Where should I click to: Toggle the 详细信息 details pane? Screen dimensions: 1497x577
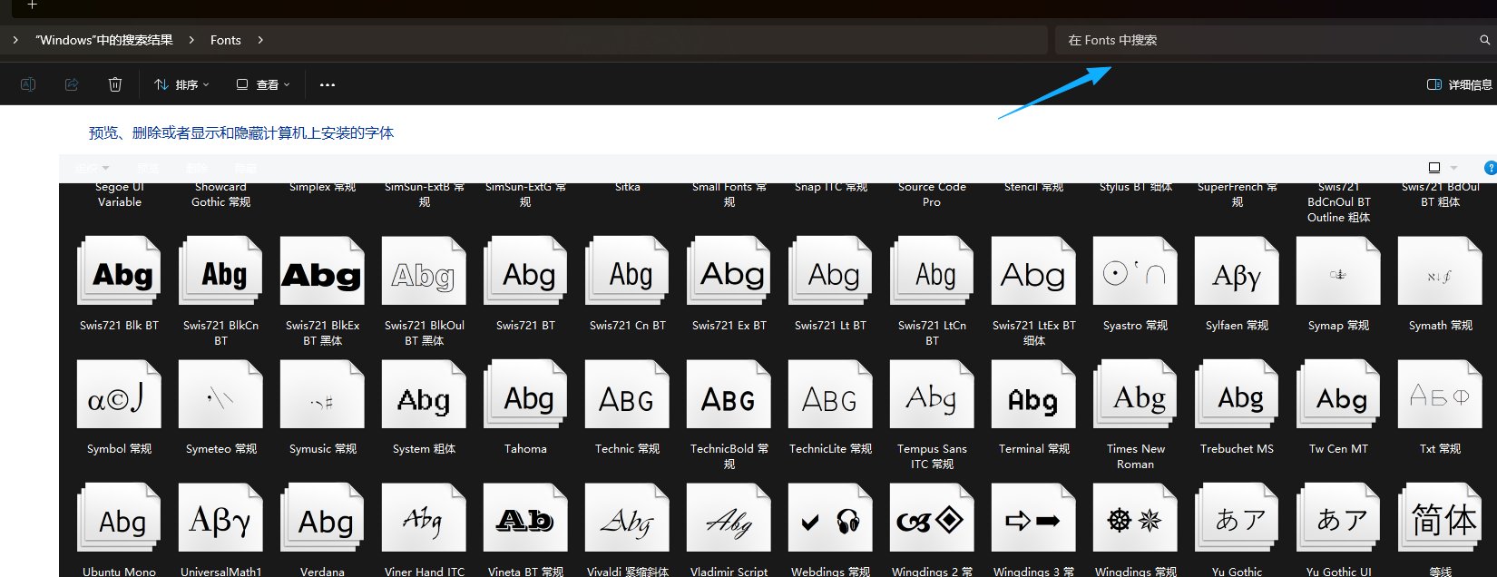click(1459, 84)
